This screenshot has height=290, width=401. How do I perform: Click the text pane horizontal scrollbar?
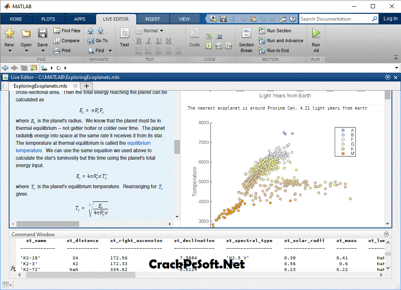(48, 224)
